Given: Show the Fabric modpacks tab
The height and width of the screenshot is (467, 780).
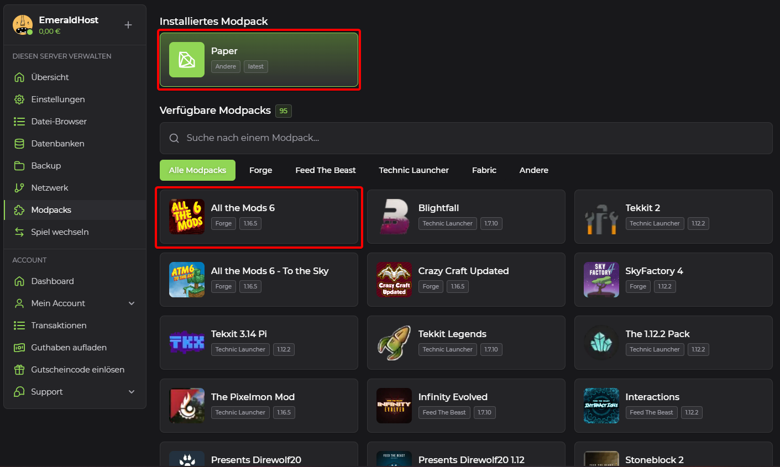Looking at the screenshot, I should coord(484,170).
